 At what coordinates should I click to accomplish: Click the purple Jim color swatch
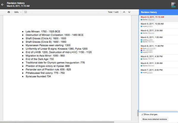pos(142,51)
